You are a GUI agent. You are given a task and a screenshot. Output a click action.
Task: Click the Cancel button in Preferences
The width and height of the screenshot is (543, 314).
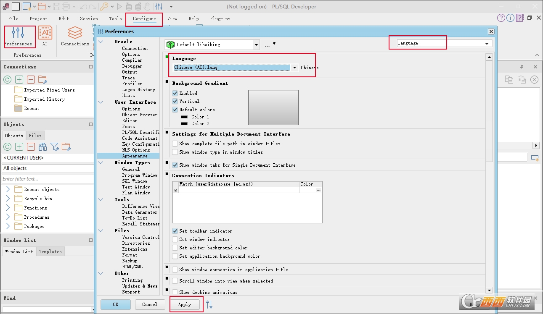point(150,304)
